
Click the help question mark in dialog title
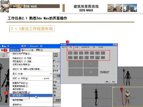[x=114, y=45]
